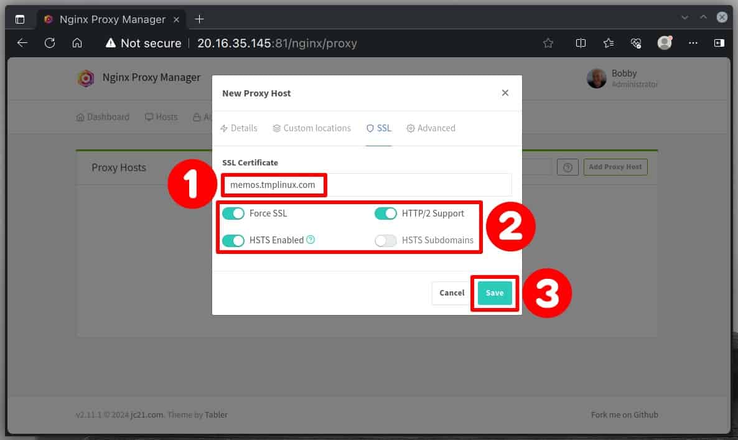Open the browser tab search chevron
This screenshot has height=440, width=738.
[684, 19]
